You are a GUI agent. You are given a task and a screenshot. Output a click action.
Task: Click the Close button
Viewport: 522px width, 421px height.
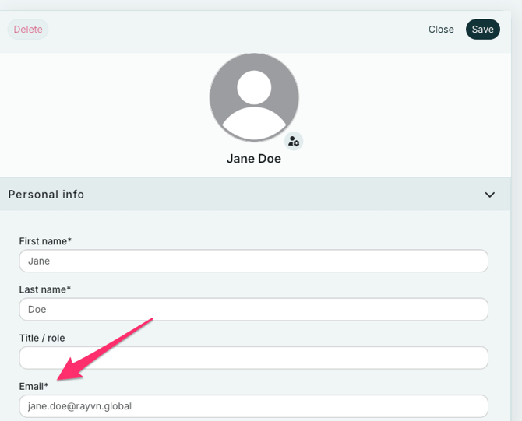pyautogui.click(x=441, y=30)
